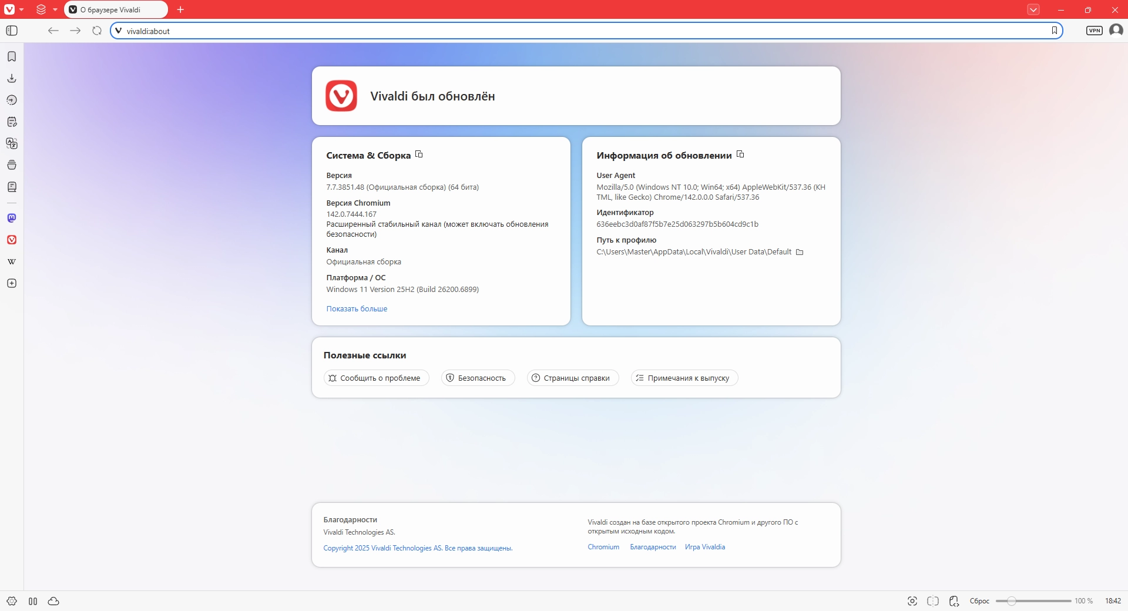1128x611 pixels.
Task: Open the Sessions panel in the sidebar
Action: click(x=12, y=165)
